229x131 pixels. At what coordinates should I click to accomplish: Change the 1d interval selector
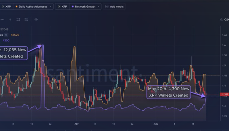tap(6, 35)
